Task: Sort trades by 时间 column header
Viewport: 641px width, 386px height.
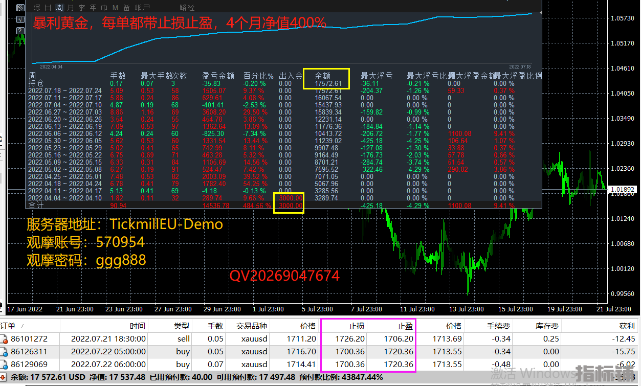Action: [x=137, y=326]
